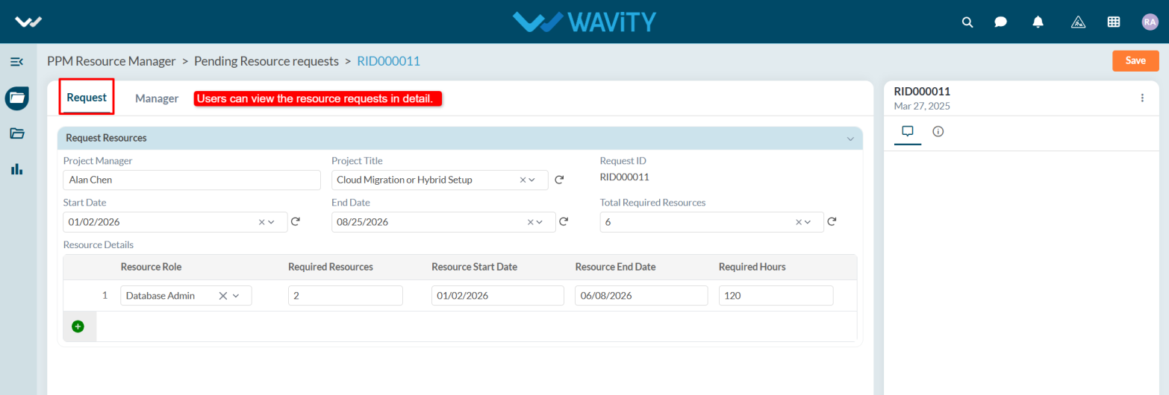Expand the Resource Role dropdown arrow

coord(236,296)
